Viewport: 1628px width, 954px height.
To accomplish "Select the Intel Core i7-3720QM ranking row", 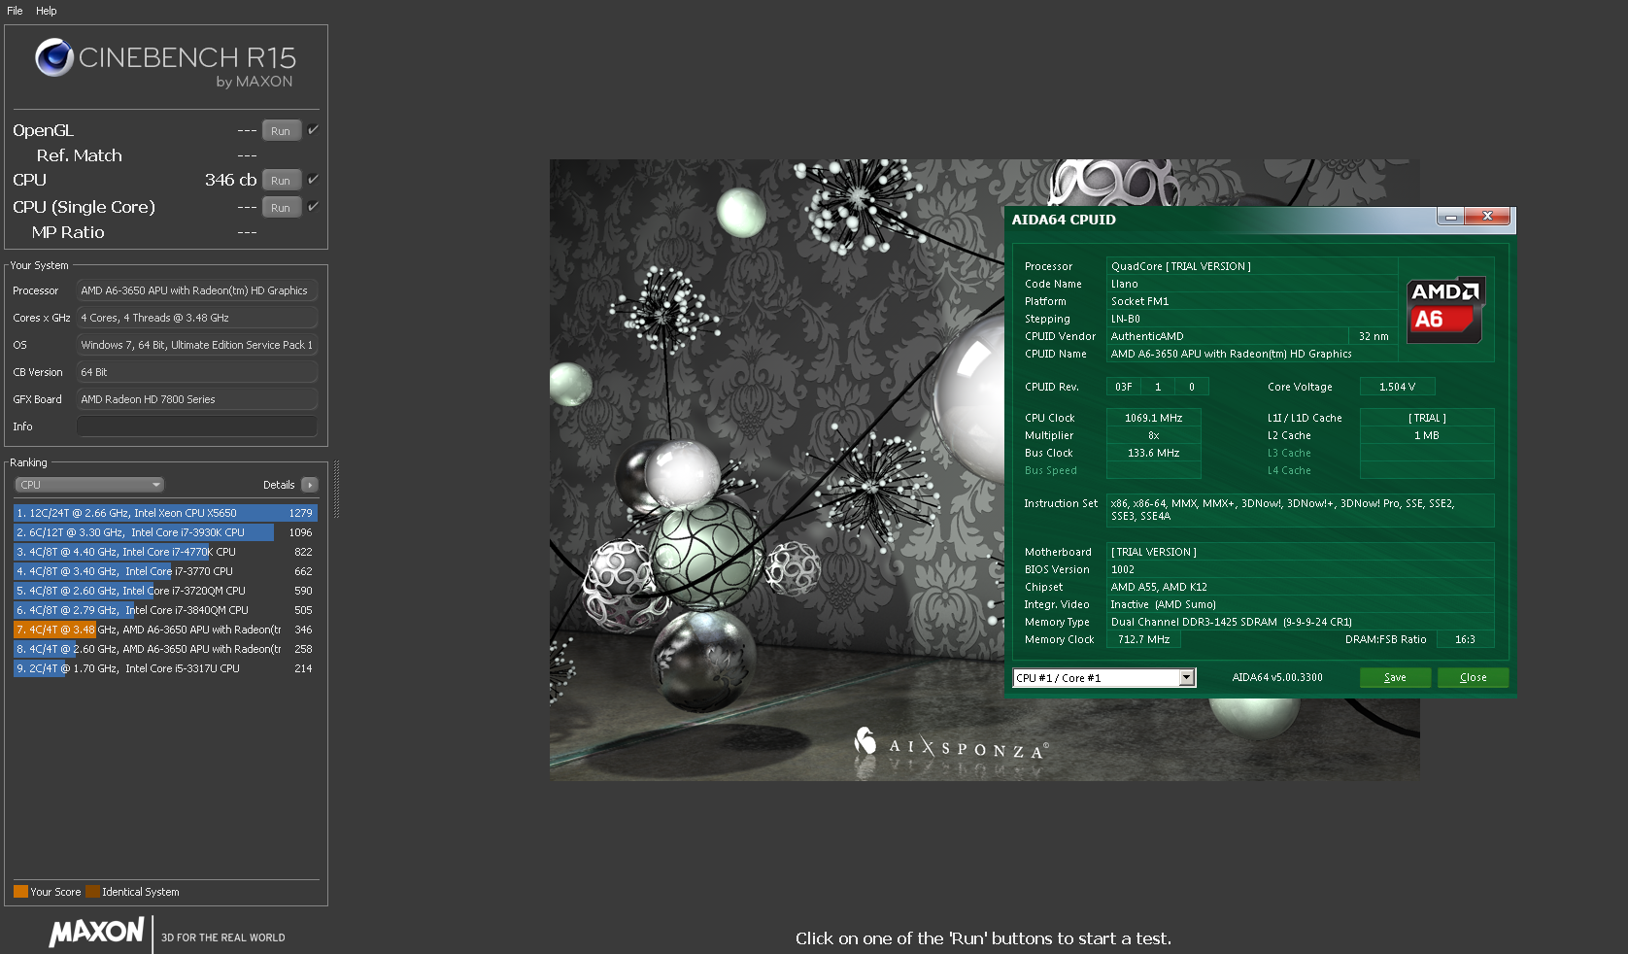I will pyautogui.click(x=165, y=591).
